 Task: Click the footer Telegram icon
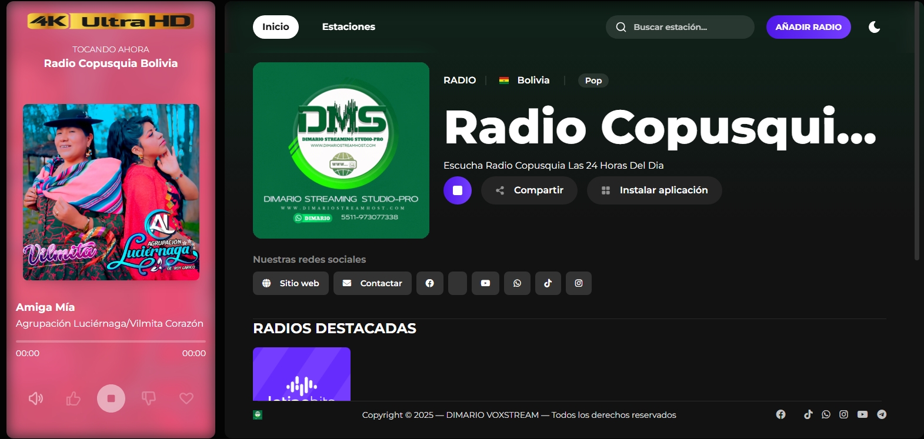tap(882, 414)
